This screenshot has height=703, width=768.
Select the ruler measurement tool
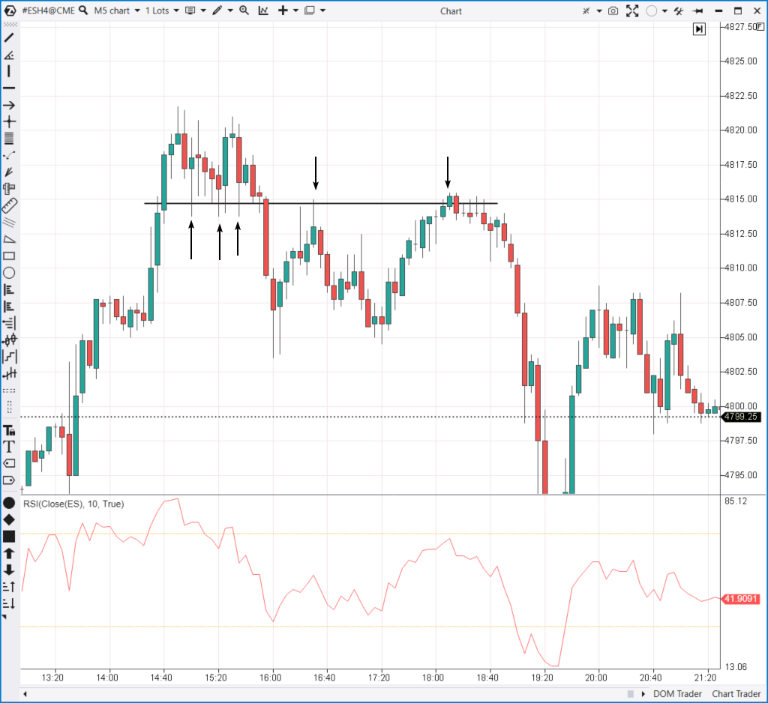click(9, 206)
